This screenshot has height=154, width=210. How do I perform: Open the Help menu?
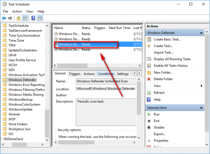click(x=41, y=11)
